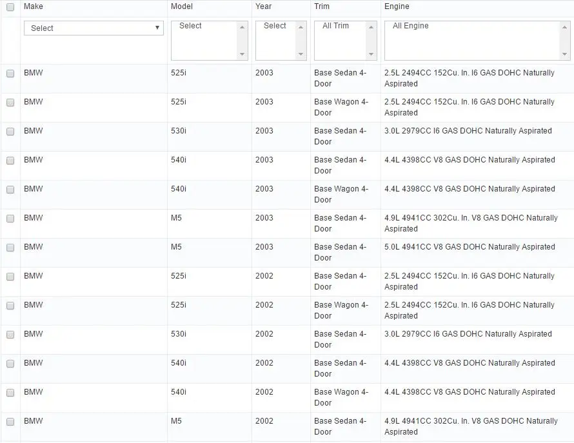Click Year list scroll-down arrow
574x443 pixels.
pos(301,54)
